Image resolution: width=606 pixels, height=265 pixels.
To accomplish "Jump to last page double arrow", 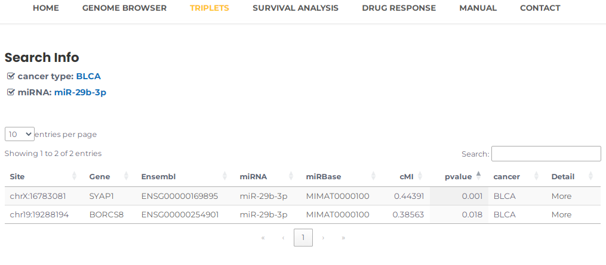I will pyautogui.click(x=343, y=238).
